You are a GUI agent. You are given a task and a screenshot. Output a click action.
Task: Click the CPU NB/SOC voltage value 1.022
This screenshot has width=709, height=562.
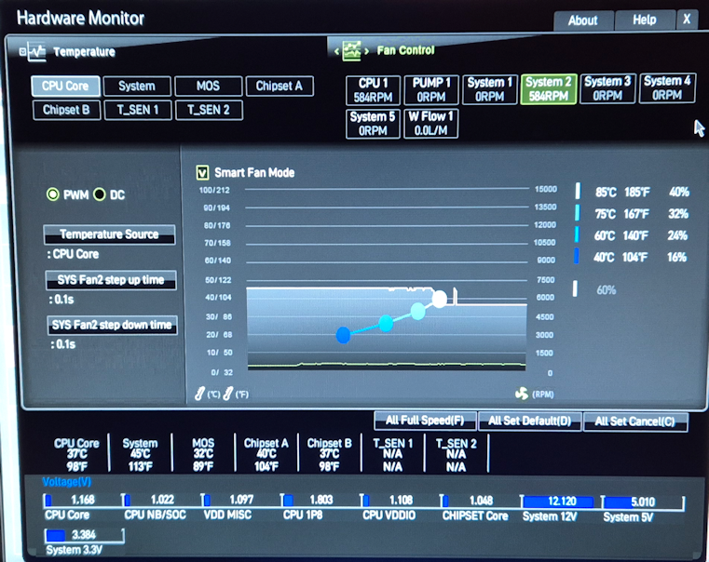[162, 500]
